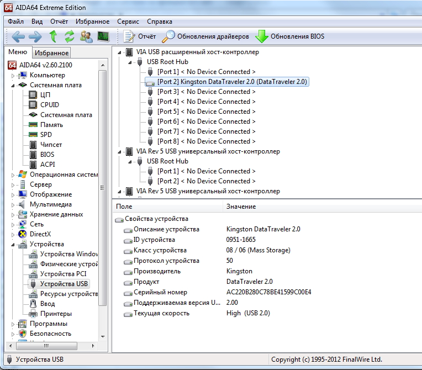Click sidebar vertical scrollbar up arrow
422x370 pixels.
pos(103,65)
